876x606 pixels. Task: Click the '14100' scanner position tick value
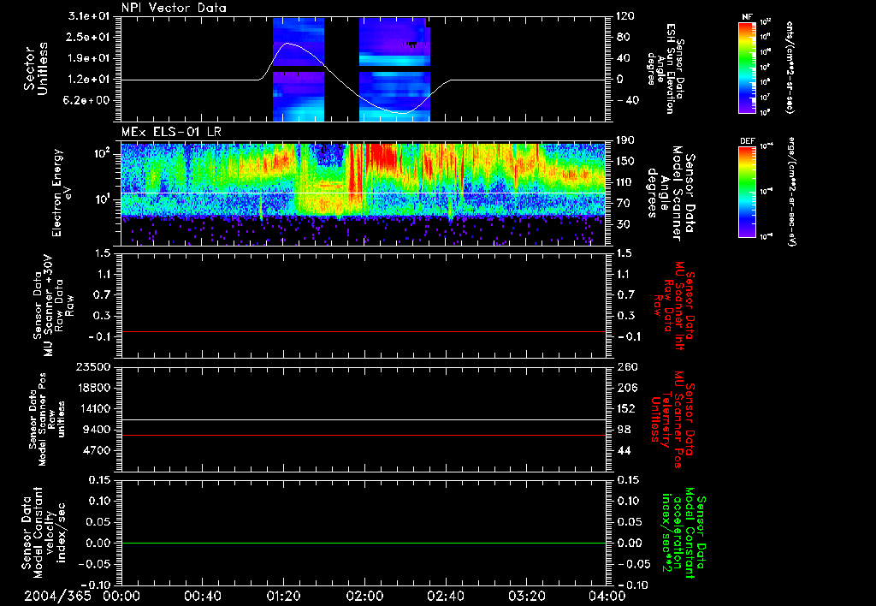click(x=92, y=408)
